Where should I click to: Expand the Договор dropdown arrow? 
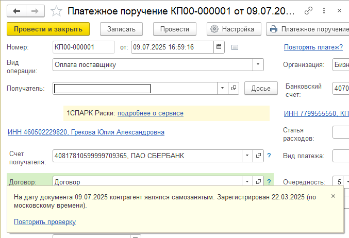[x=247, y=181]
